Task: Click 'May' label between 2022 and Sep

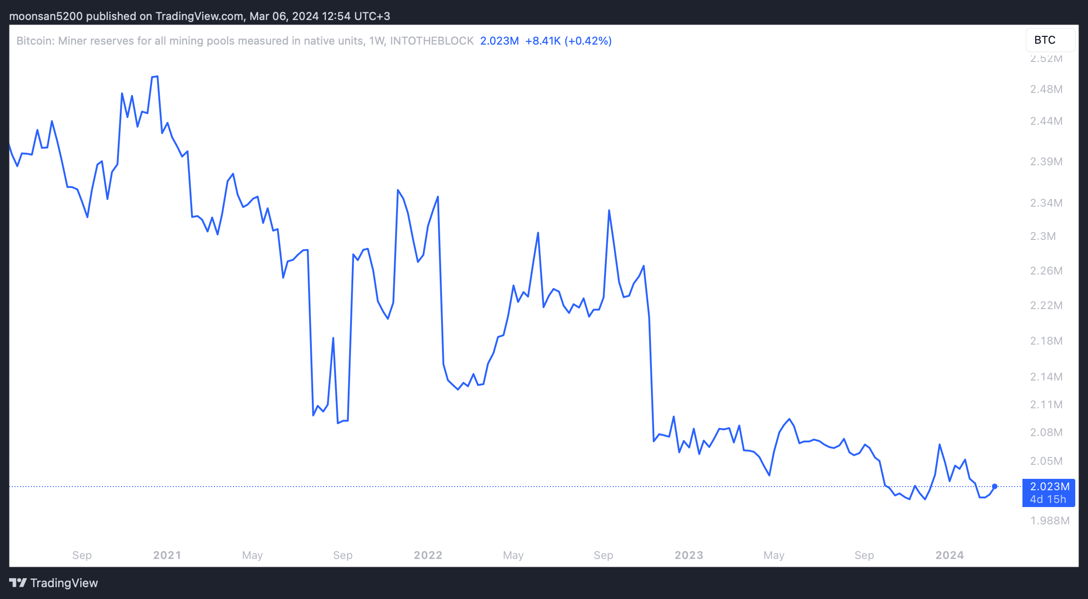Action: click(513, 555)
